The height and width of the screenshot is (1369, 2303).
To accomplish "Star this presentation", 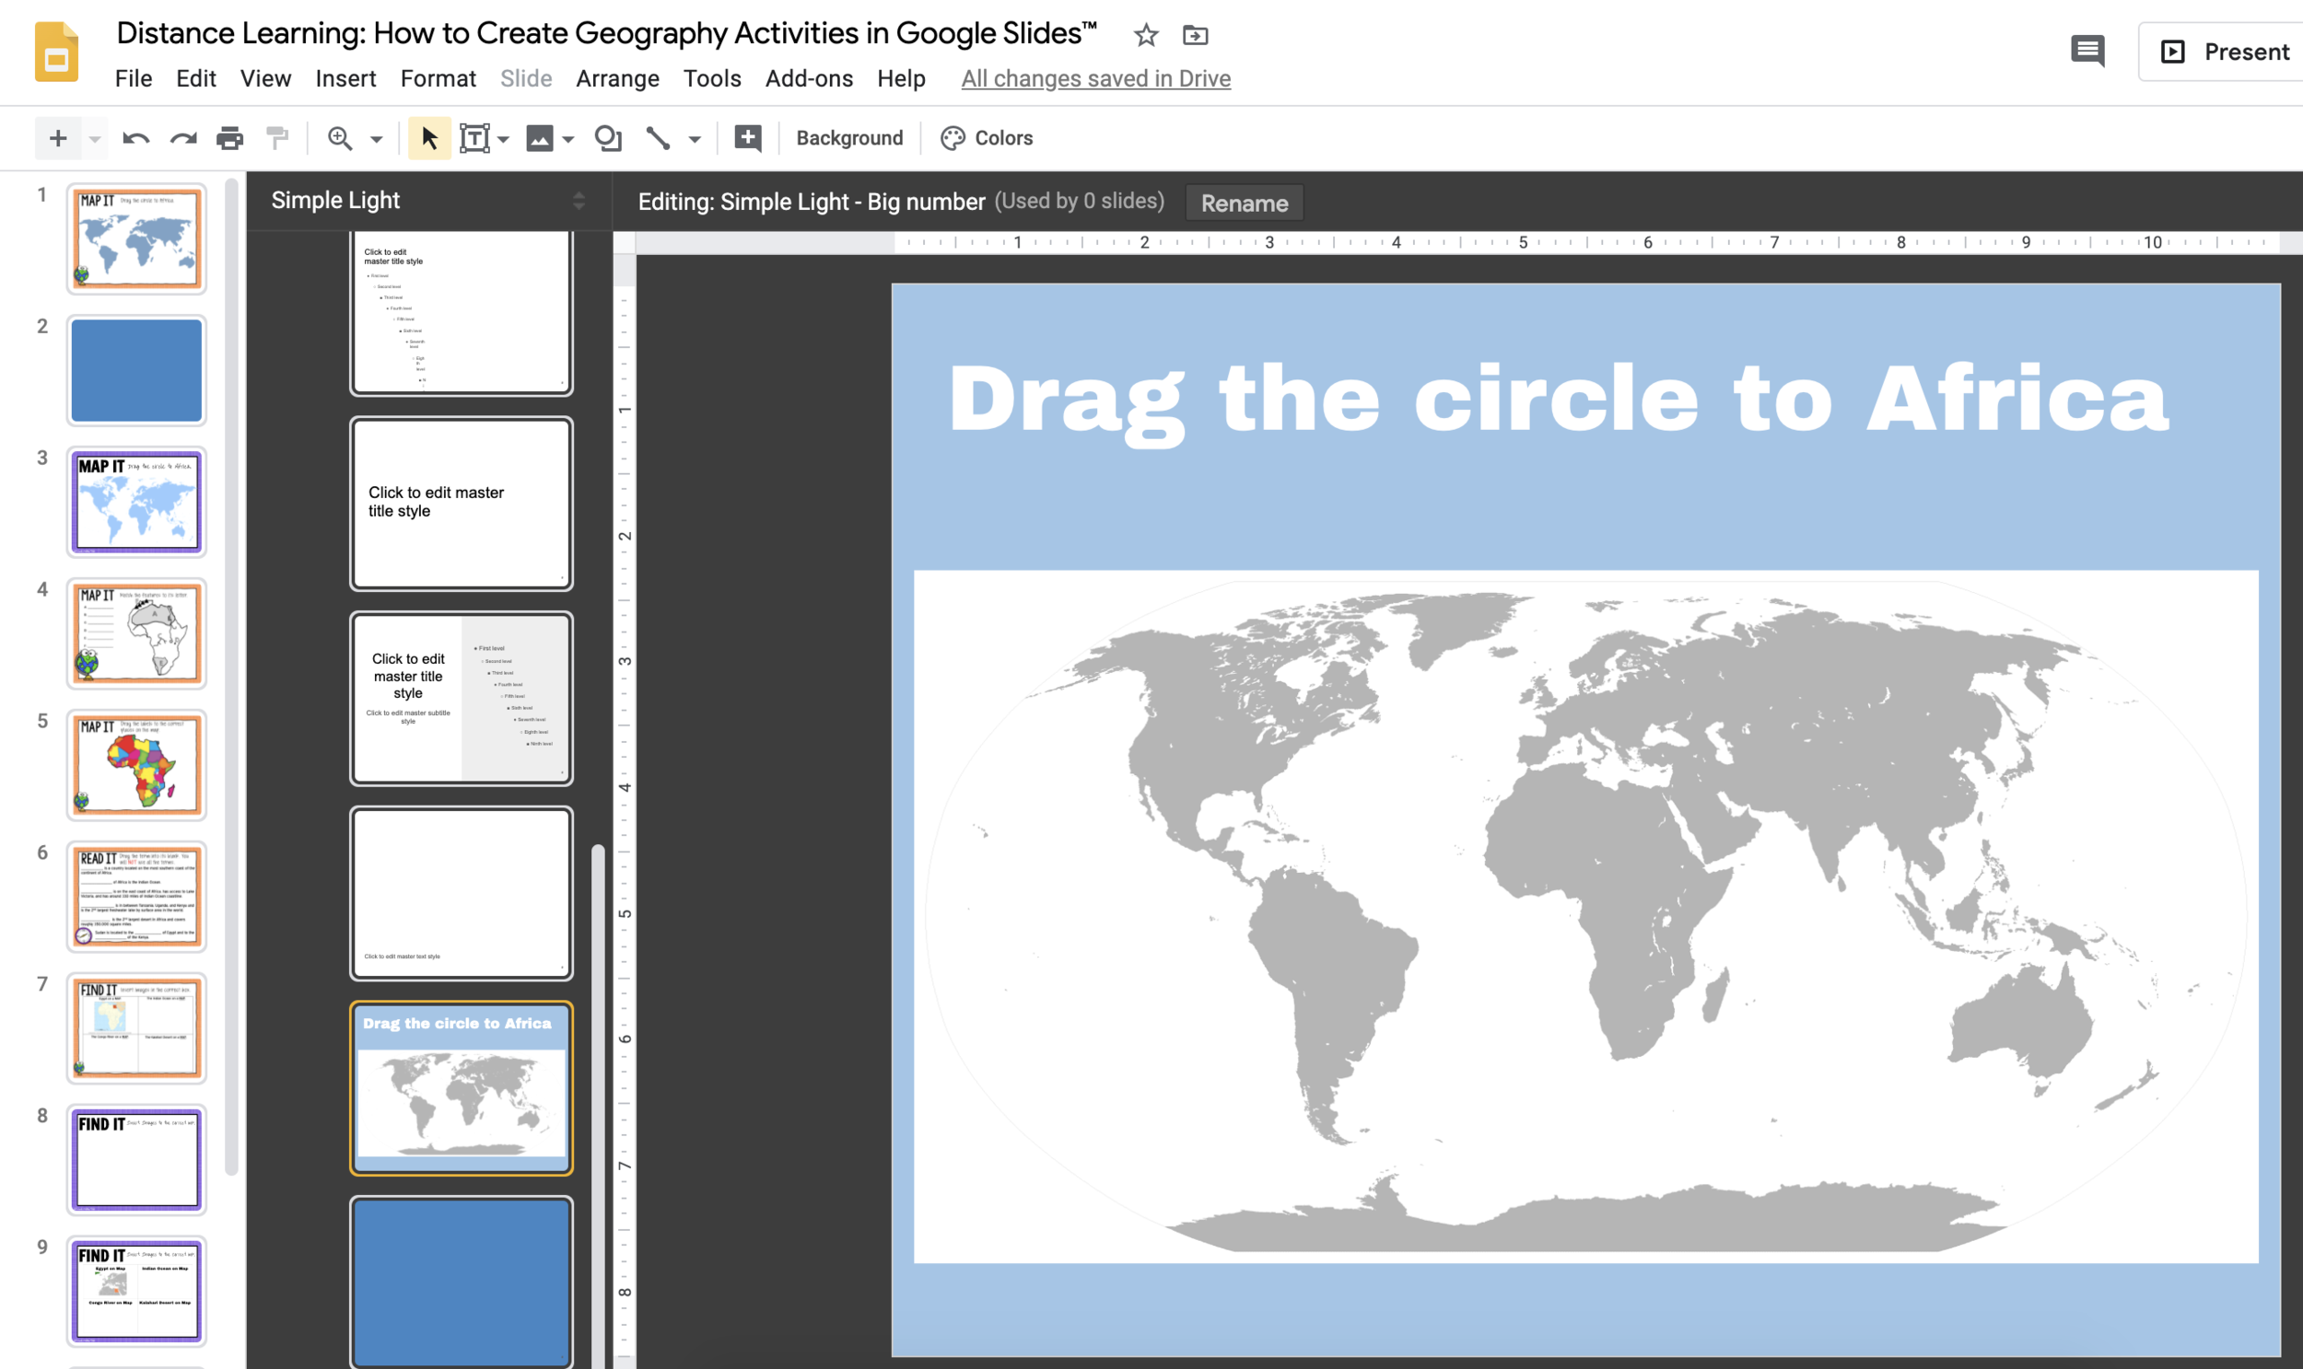I will [x=1145, y=35].
